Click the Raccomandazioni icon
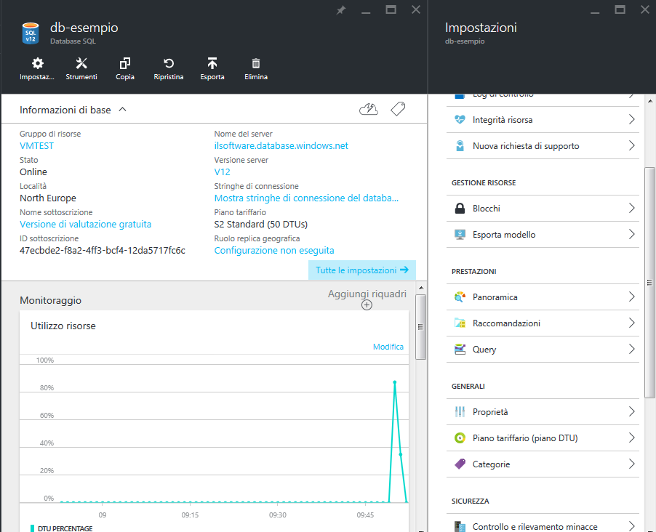656x532 pixels. point(460,323)
